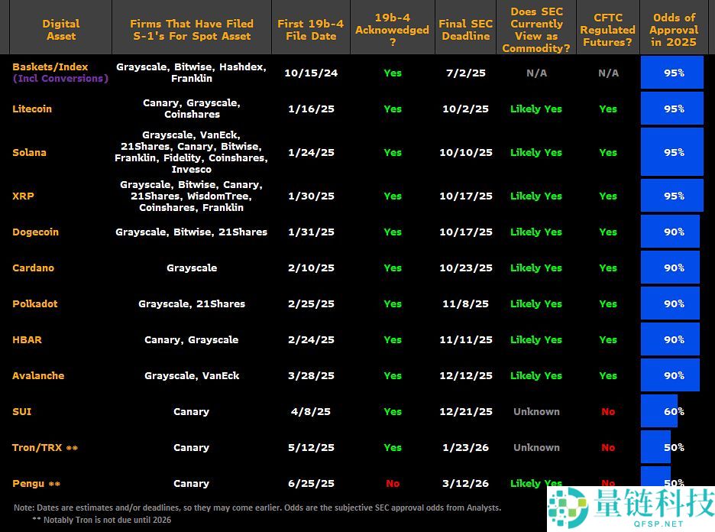715x532 pixels.
Task: Select the "Digital Asset" column header
Action: click(x=60, y=30)
